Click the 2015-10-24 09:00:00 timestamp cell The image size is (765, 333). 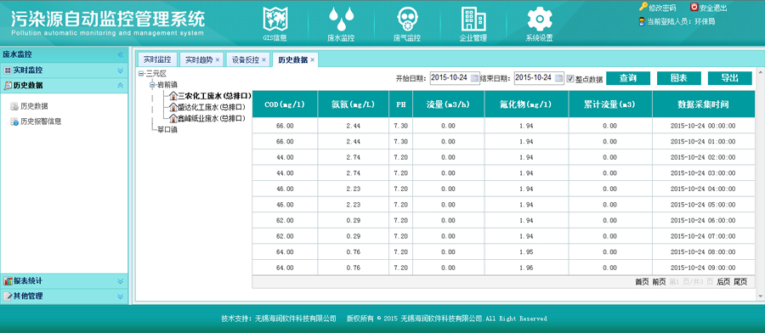coord(703,268)
